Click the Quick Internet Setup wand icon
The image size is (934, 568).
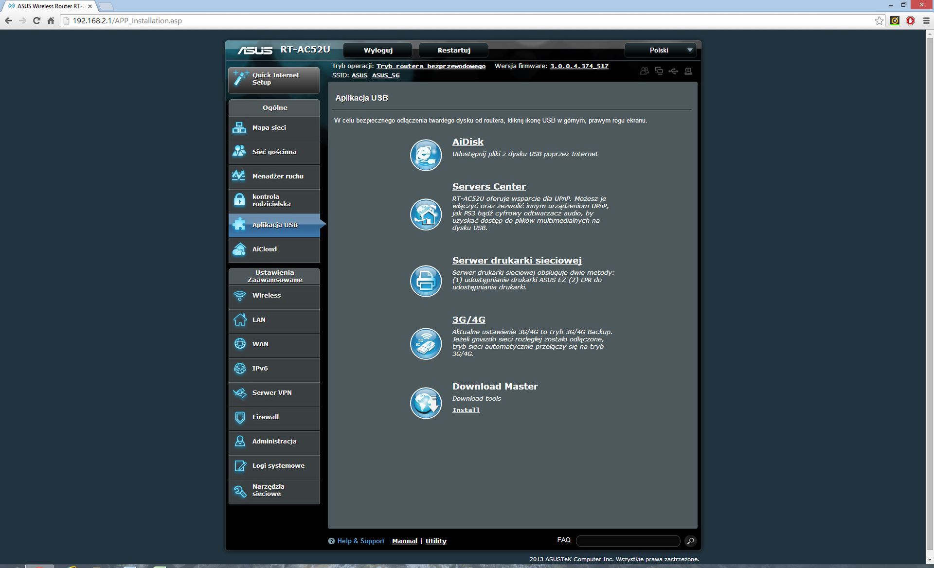(x=240, y=78)
